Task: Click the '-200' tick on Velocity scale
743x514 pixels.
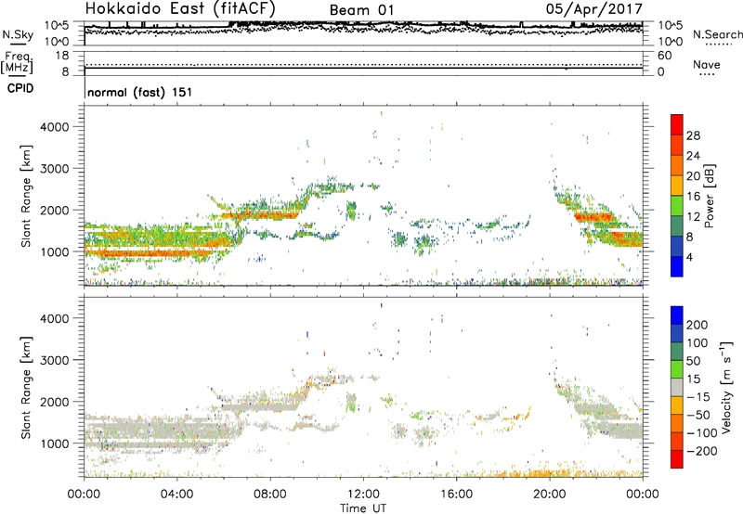Action: tap(702, 451)
